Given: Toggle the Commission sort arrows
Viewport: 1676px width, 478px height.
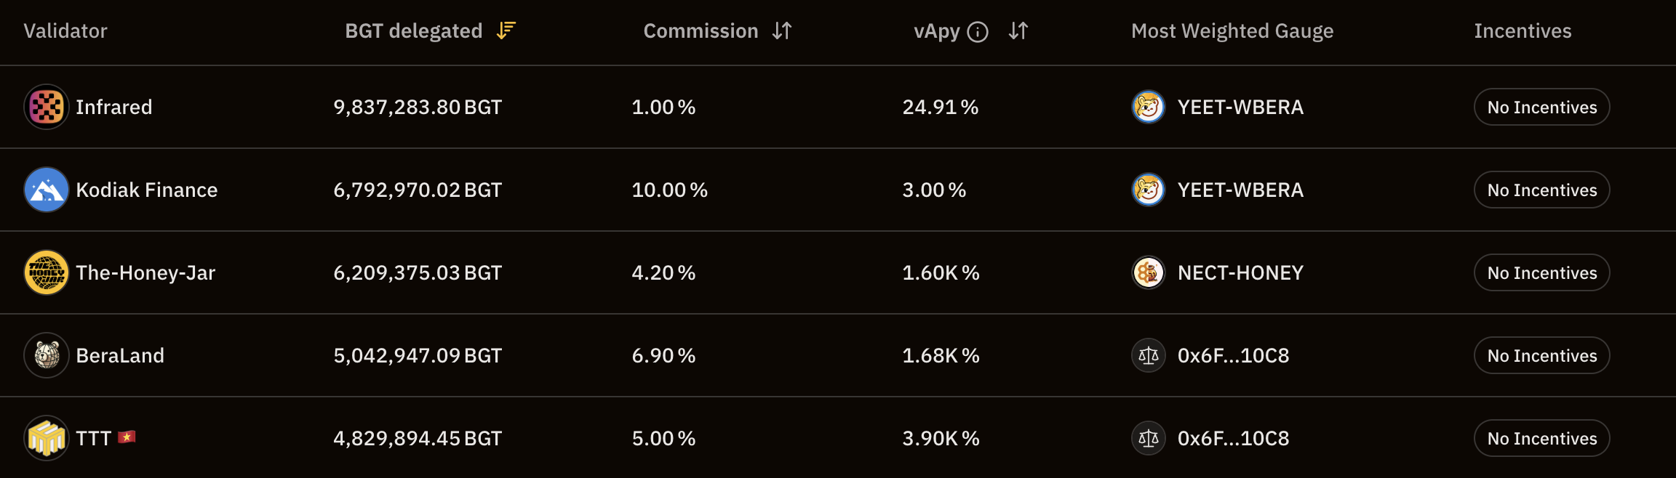Looking at the screenshot, I should coord(782,31).
